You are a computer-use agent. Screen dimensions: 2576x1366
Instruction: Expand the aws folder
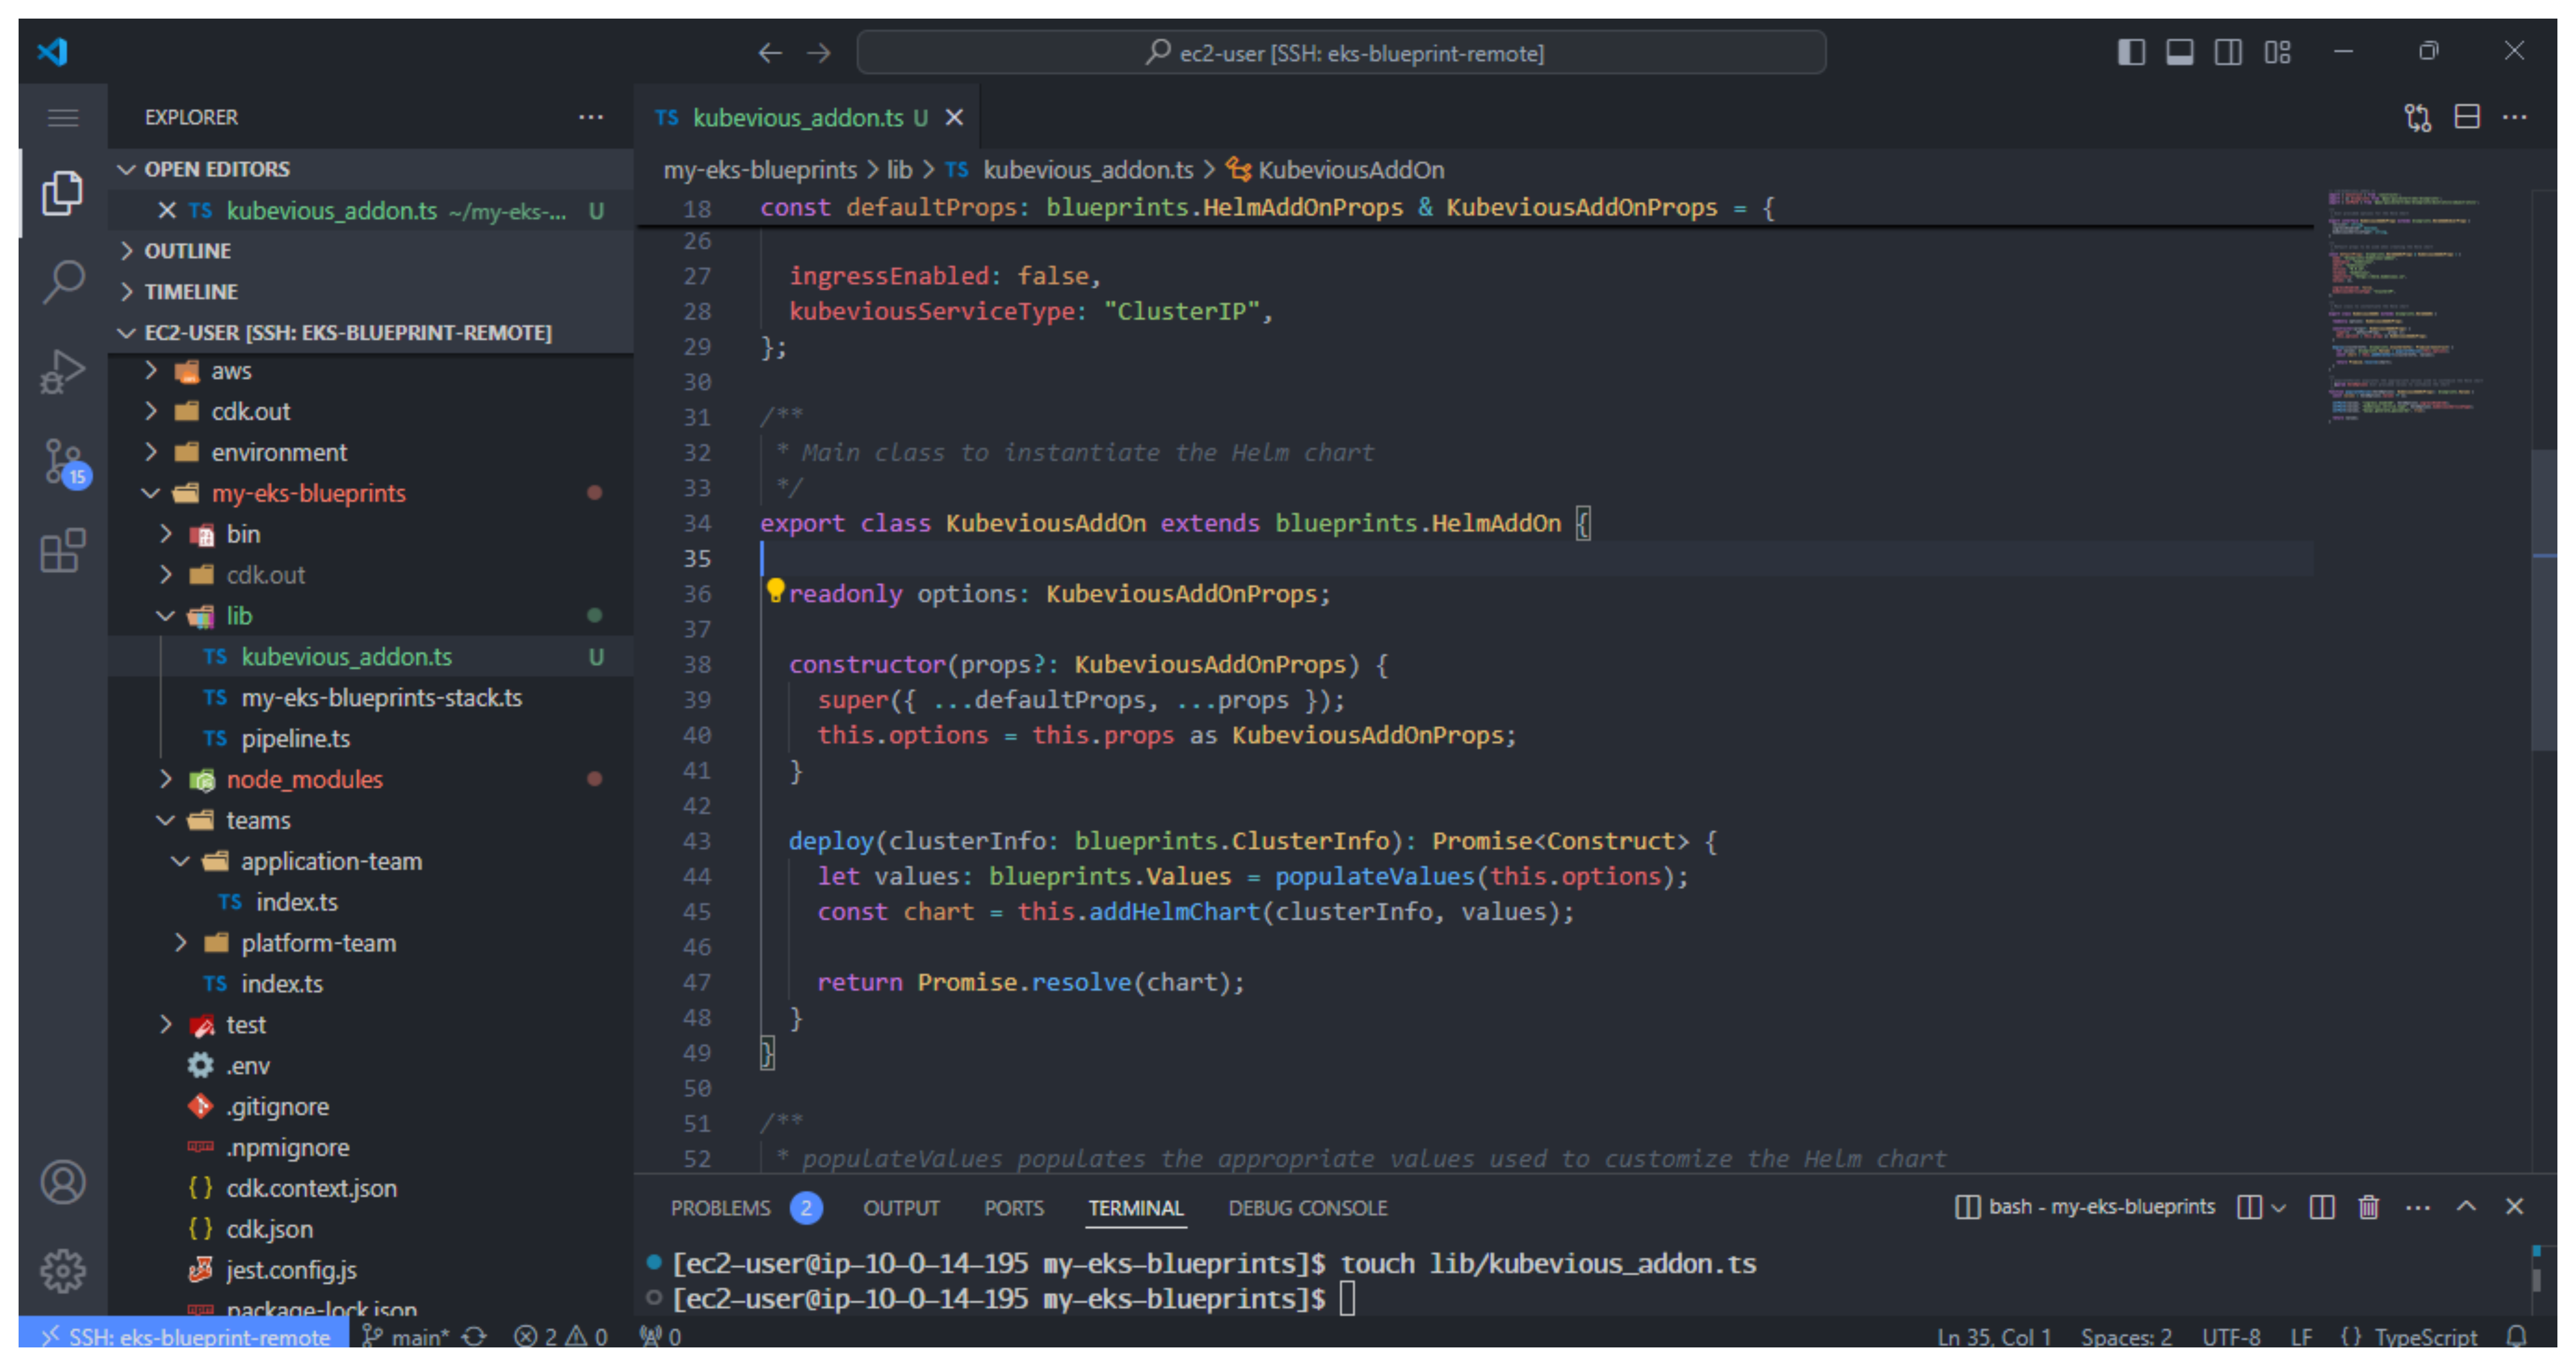click(x=370, y=371)
